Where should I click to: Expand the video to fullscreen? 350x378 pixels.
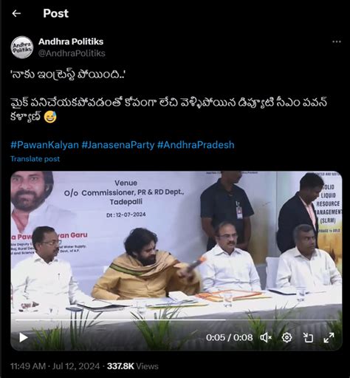(x=329, y=337)
